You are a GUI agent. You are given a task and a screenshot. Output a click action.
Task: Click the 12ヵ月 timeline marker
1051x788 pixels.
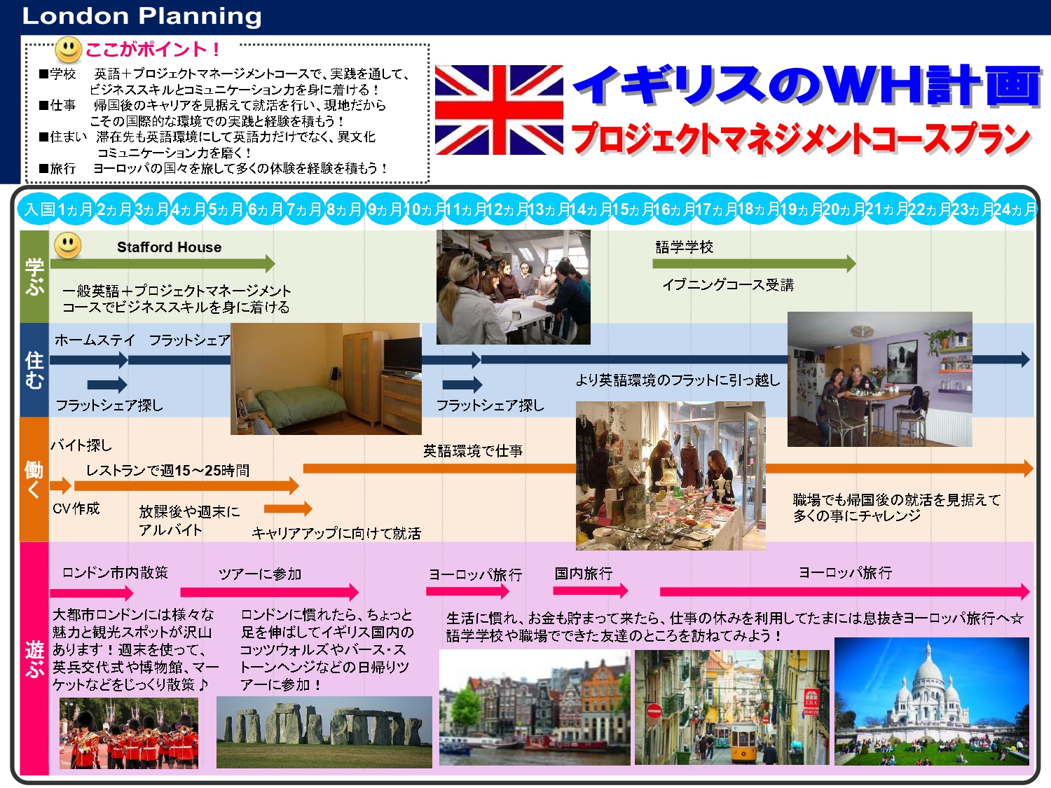(x=507, y=209)
